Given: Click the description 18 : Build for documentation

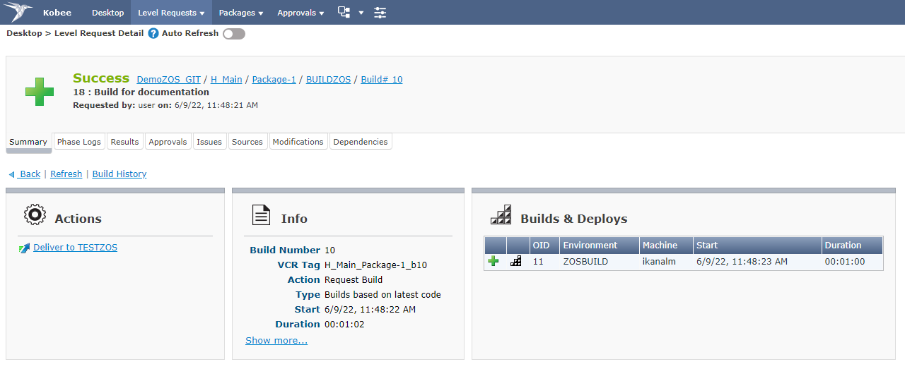Looking at the screenshot, I should (x=141, y=92).
